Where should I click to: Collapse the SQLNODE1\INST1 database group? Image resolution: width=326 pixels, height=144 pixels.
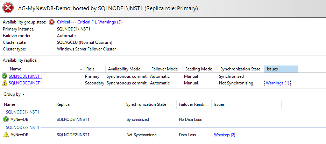[x=22, y=112]
